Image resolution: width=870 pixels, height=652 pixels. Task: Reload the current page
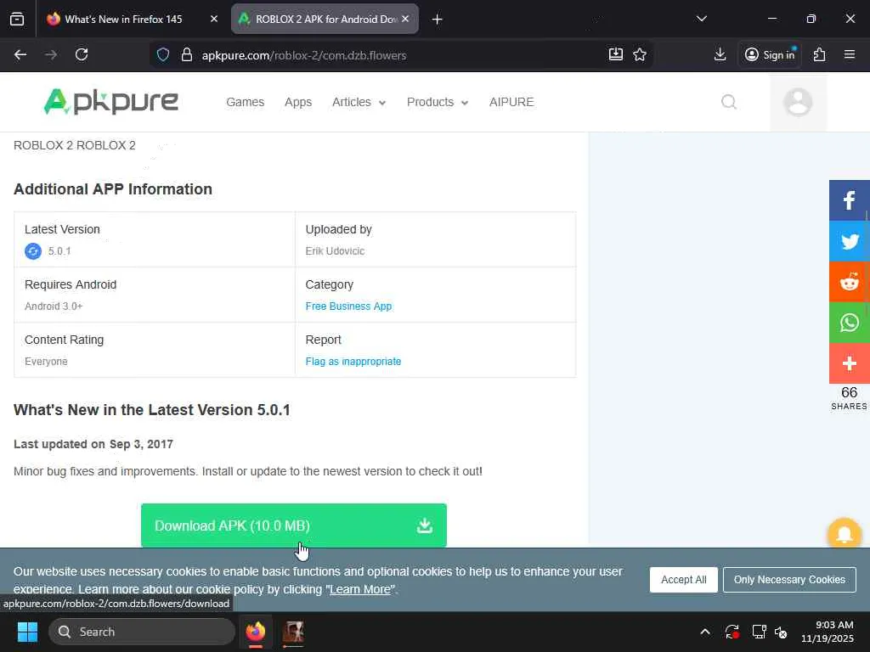(x=82, y=55)
